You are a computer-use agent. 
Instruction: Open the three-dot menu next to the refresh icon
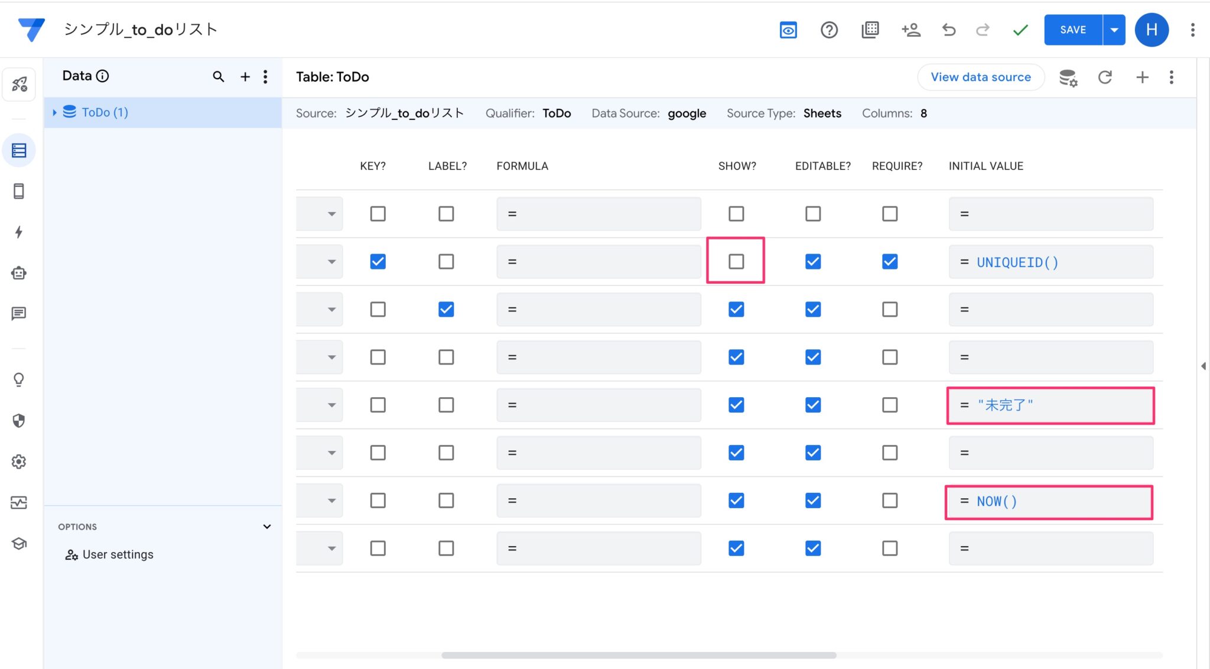1172,77
